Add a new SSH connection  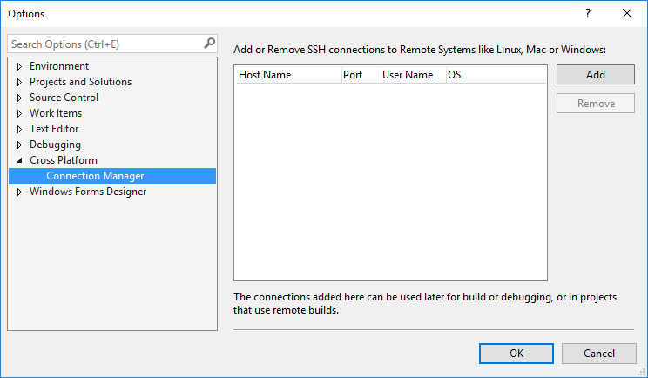point(596,75)
